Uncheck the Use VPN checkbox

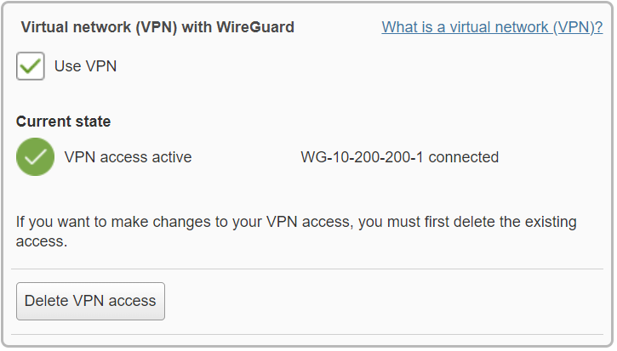(x=31, y=66)
